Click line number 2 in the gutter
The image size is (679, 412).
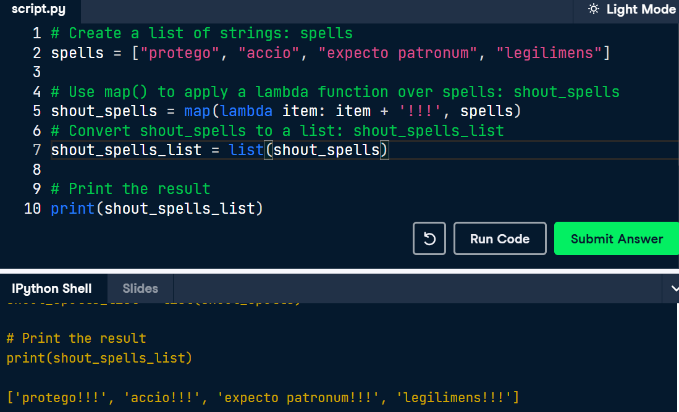37,53
